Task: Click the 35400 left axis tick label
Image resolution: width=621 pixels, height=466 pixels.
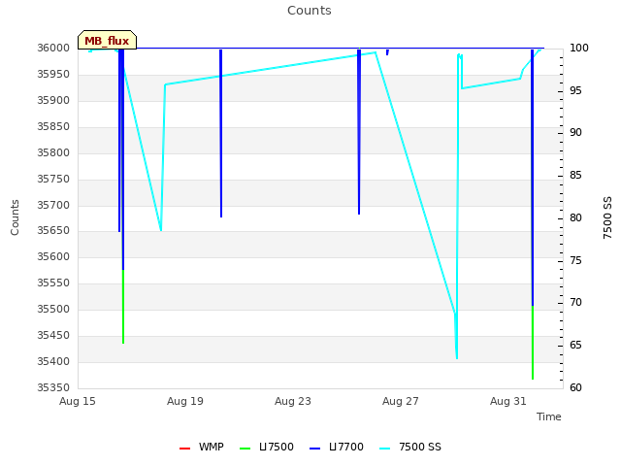Action: coord(53,361)
